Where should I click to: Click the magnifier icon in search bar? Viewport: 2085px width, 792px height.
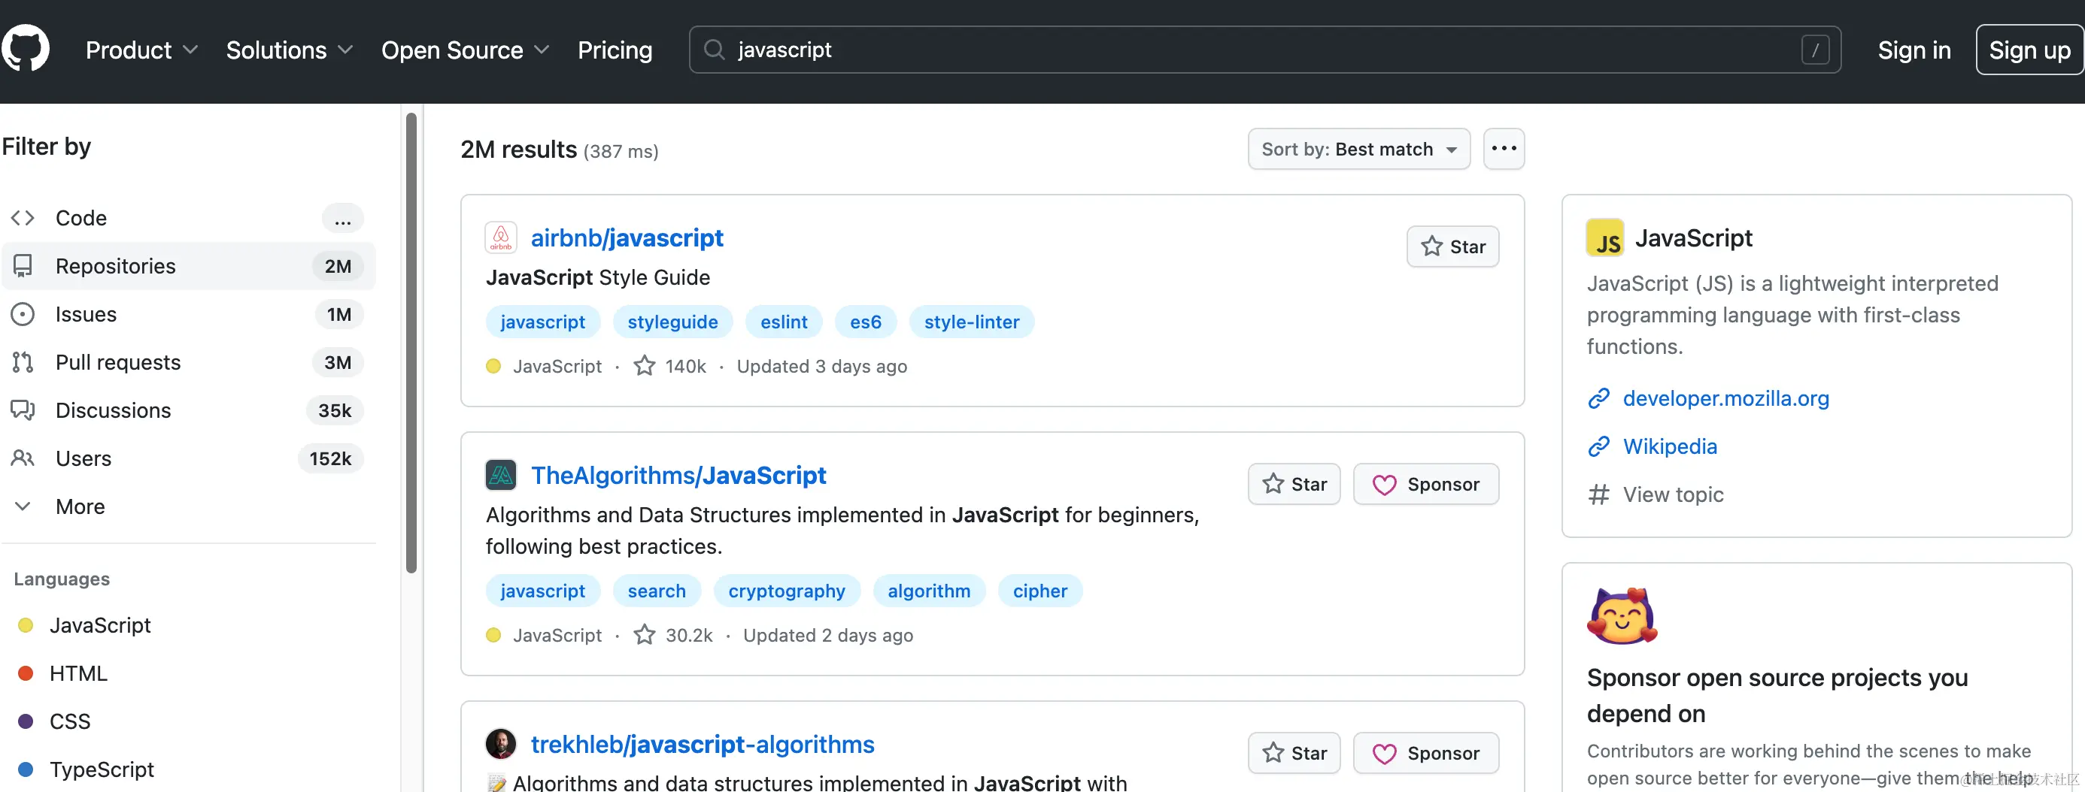pyautogui.click(x=713, y=50)
